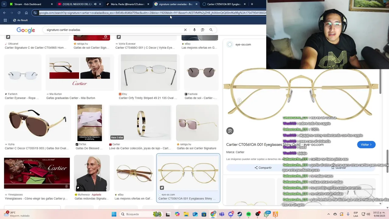Click the magnifier search button
The height and width of the screenshot is (219, 389).
pyautogui.click(x=211, y=30)
